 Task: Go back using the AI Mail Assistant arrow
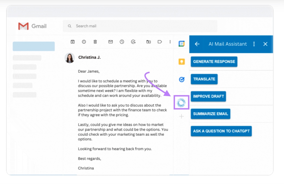(197, 44)
